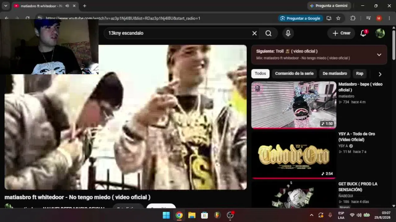Open a new browser tab

click(84, 6)
